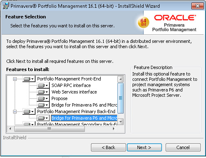Select Portfolio Management Primary Back-End row
Image resolution: width=206 pixels, height=158 pixels.
coord(76,111)
